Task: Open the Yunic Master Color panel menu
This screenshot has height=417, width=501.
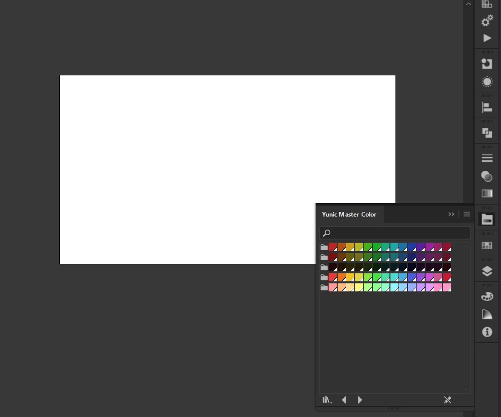Action: pyautogui.click(x=467, y=214)
